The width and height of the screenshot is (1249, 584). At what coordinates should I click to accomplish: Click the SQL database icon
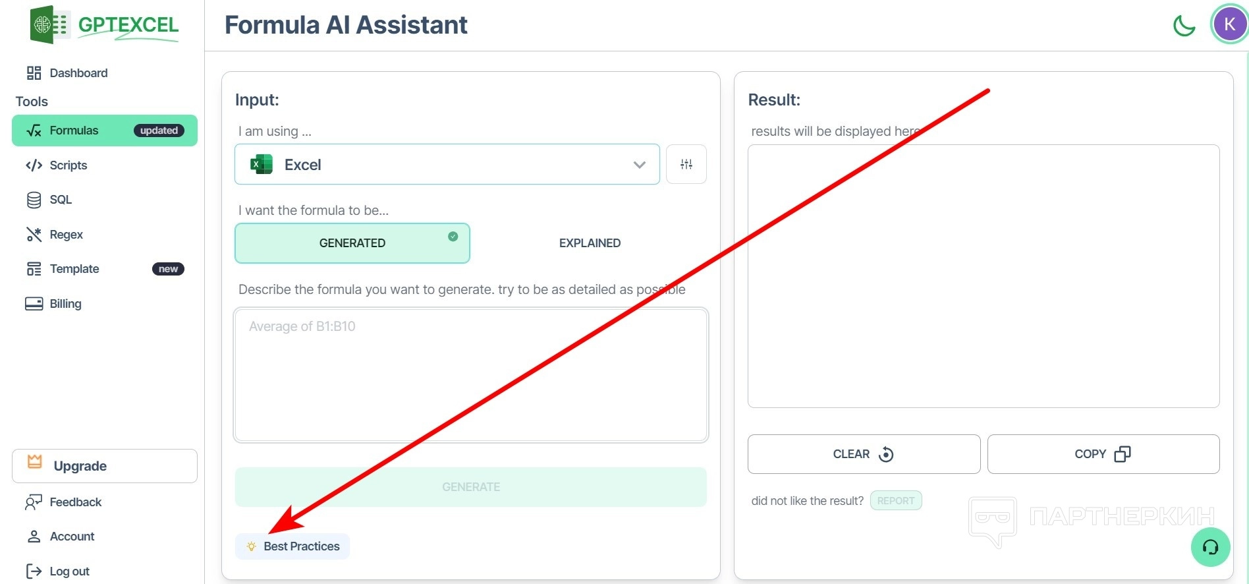click(34, 200)
